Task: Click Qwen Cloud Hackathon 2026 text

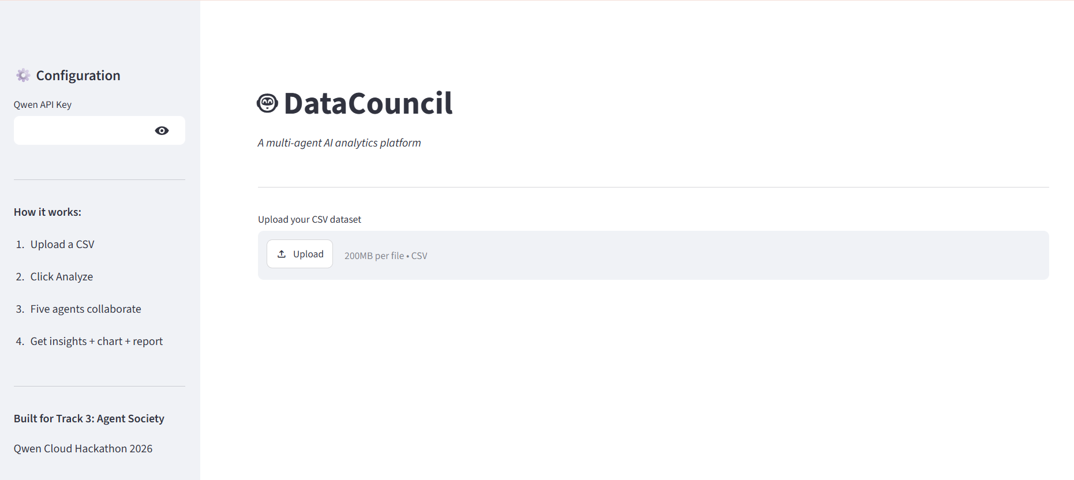Action: click(83, 448)
